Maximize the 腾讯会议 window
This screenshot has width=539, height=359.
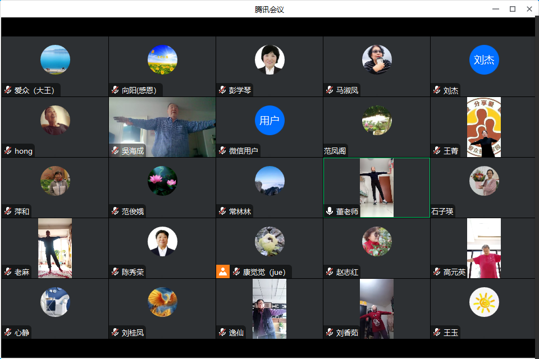coord(512,9)
